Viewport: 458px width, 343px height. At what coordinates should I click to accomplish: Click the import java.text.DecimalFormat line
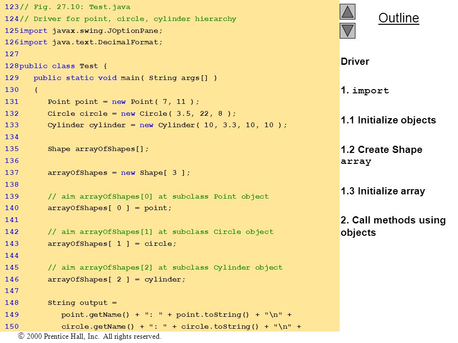[x=91, y=42]
